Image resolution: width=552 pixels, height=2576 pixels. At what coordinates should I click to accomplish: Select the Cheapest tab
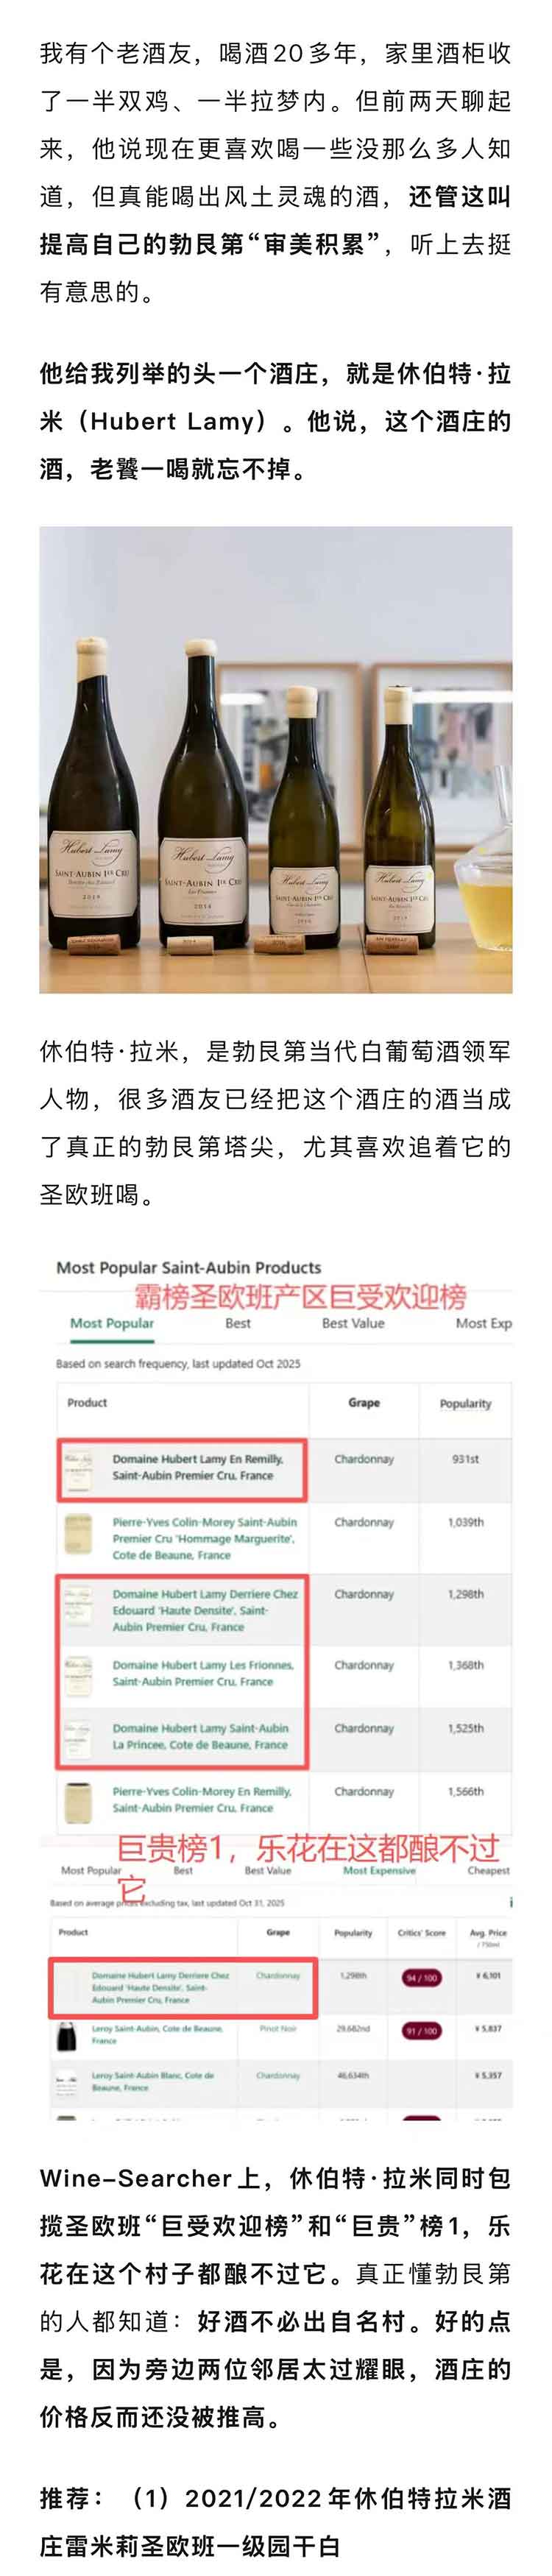tap(488, 1869)
